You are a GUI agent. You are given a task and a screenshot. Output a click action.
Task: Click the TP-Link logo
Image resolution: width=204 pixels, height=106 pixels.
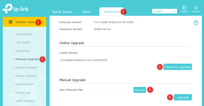(16, 9)
